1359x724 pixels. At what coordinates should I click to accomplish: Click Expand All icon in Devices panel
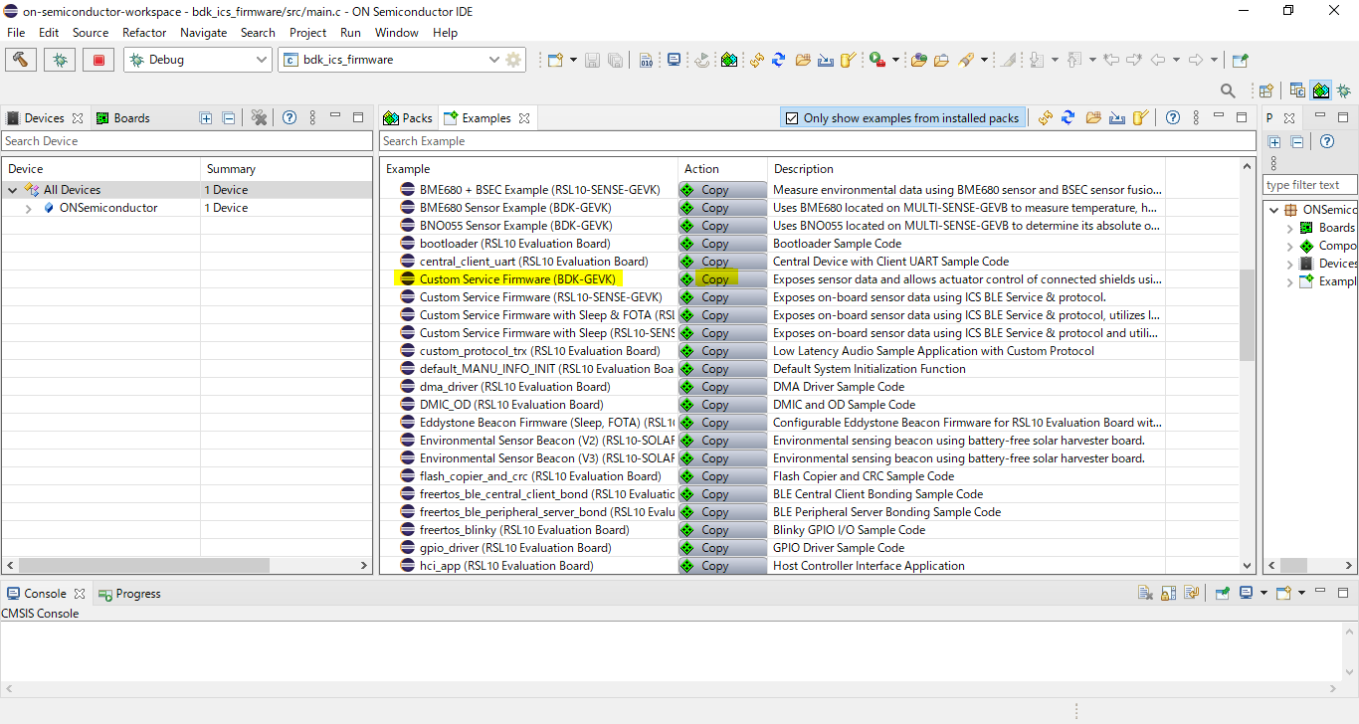point(206,118)
